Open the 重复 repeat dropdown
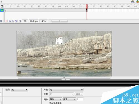 [x=69, y=99]
